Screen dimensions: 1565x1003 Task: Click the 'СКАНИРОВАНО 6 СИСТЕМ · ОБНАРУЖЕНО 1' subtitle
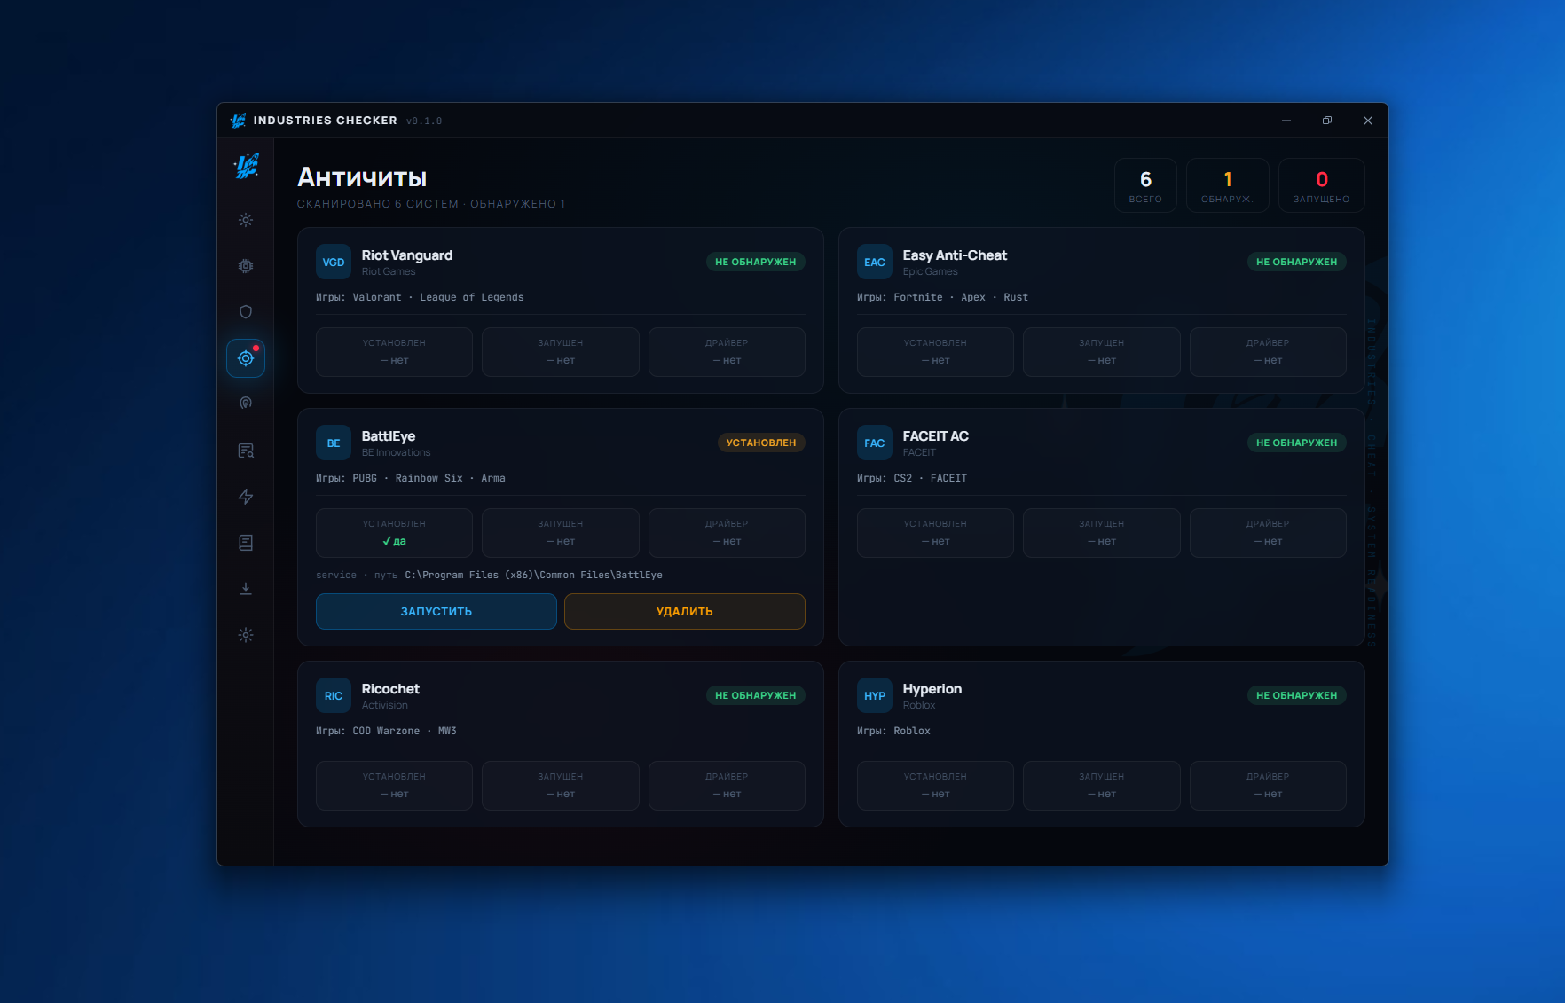click(431, 204)
